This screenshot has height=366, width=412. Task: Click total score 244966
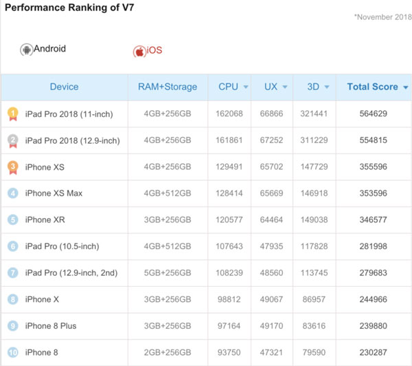coord(373,299)
